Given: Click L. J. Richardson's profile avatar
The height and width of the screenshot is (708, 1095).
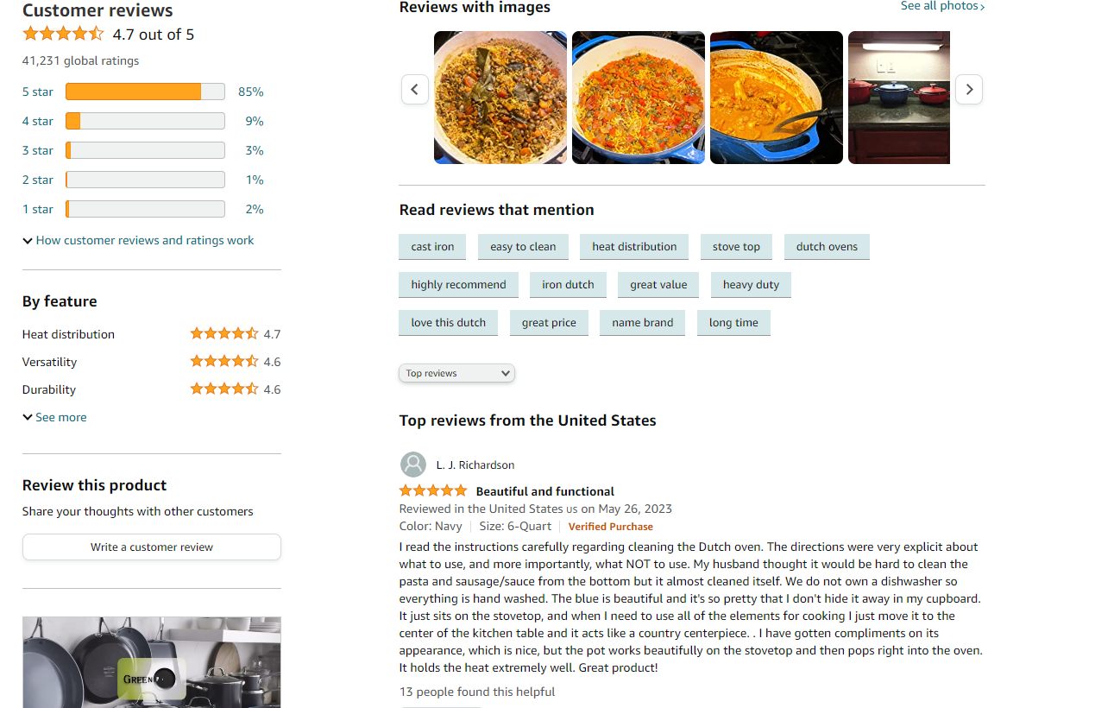Looking at the screenshot, I should [x=413, y=465].
